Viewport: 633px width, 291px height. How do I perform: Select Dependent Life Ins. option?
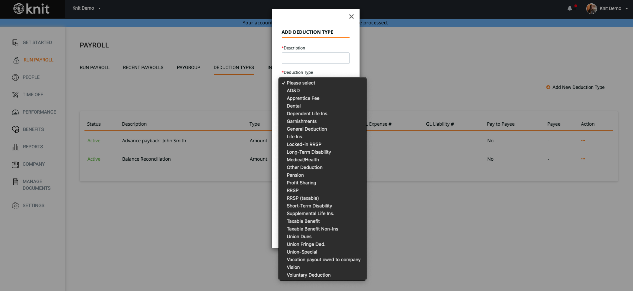coord(323,114)
